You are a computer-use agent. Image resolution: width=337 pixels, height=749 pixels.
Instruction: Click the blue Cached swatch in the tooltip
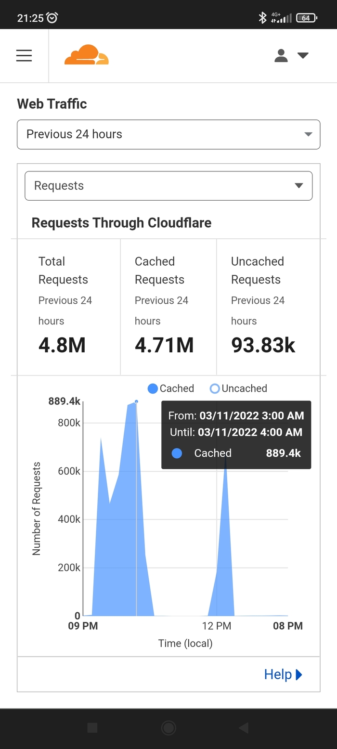tap(177, 453)
